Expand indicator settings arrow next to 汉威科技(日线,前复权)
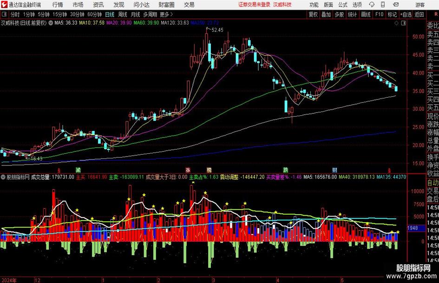This screenshot has height=283, width=439. point(51,23)
